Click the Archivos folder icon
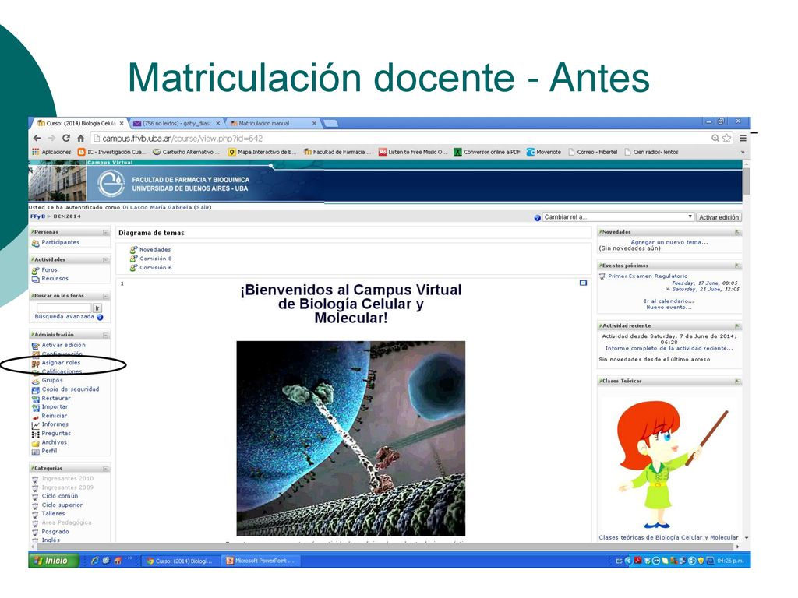Image resolution: width=798 pixels, height=598 pixels. tap(36, 443)
